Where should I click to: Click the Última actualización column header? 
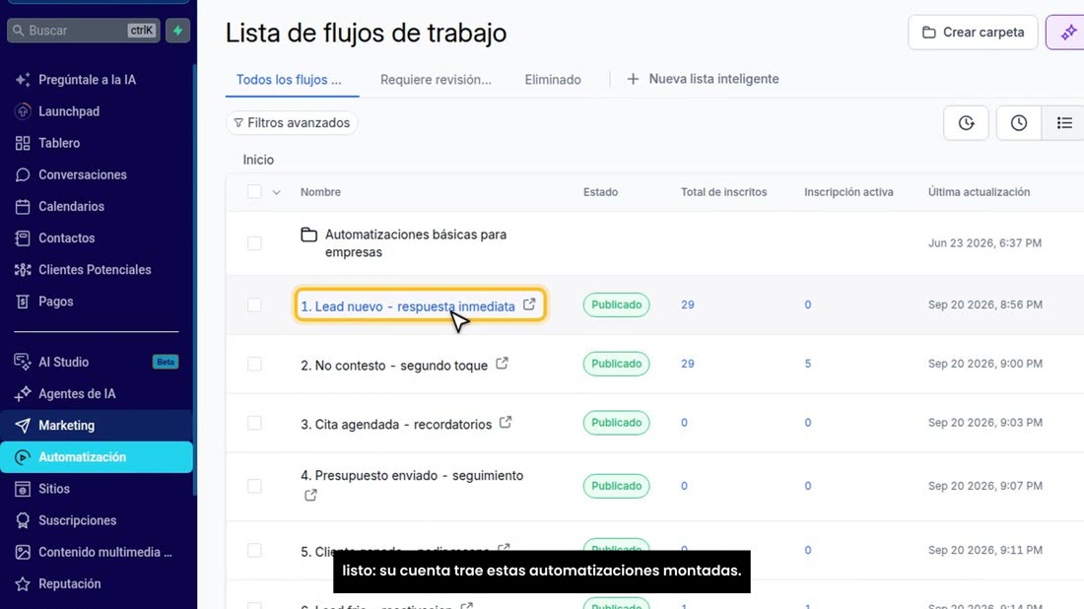pyautogui.click(x=979, y=192)
